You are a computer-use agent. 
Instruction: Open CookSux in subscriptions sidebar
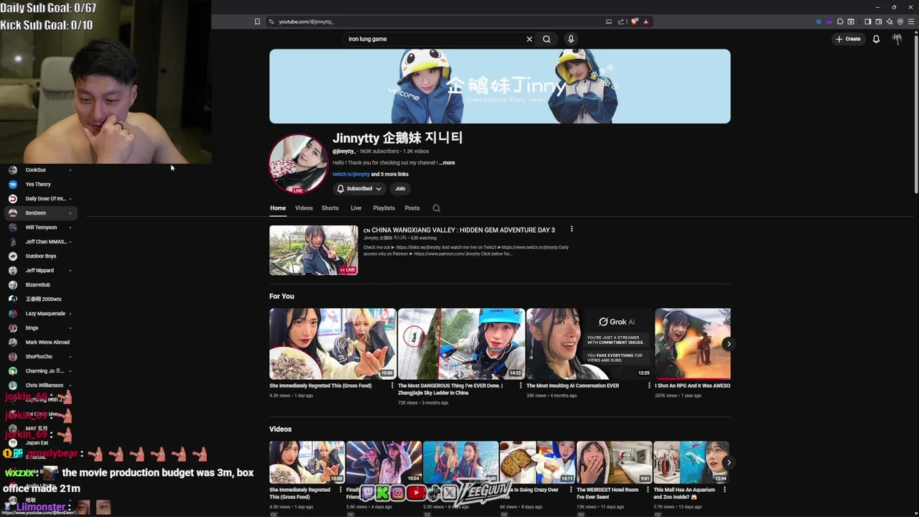[x=40, y=170]
